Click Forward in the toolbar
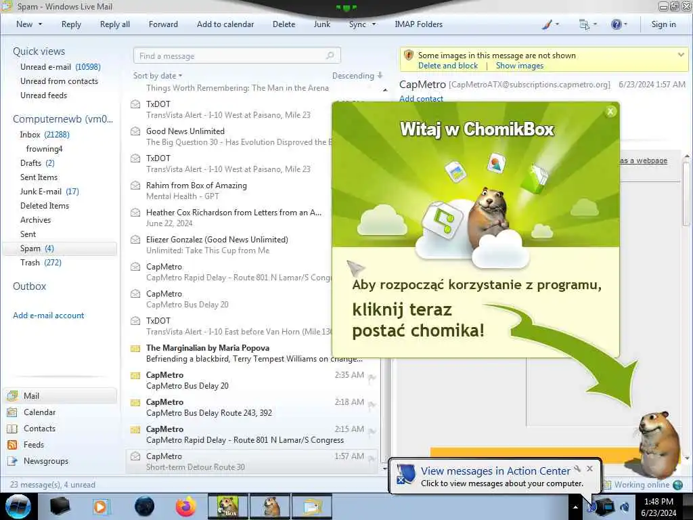 [163, 24]
